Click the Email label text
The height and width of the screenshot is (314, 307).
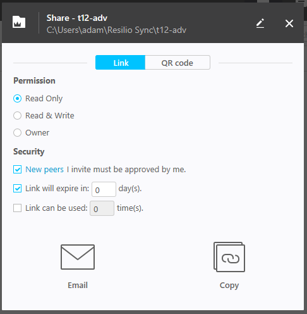pyautogui.click(x=78, y=286)
